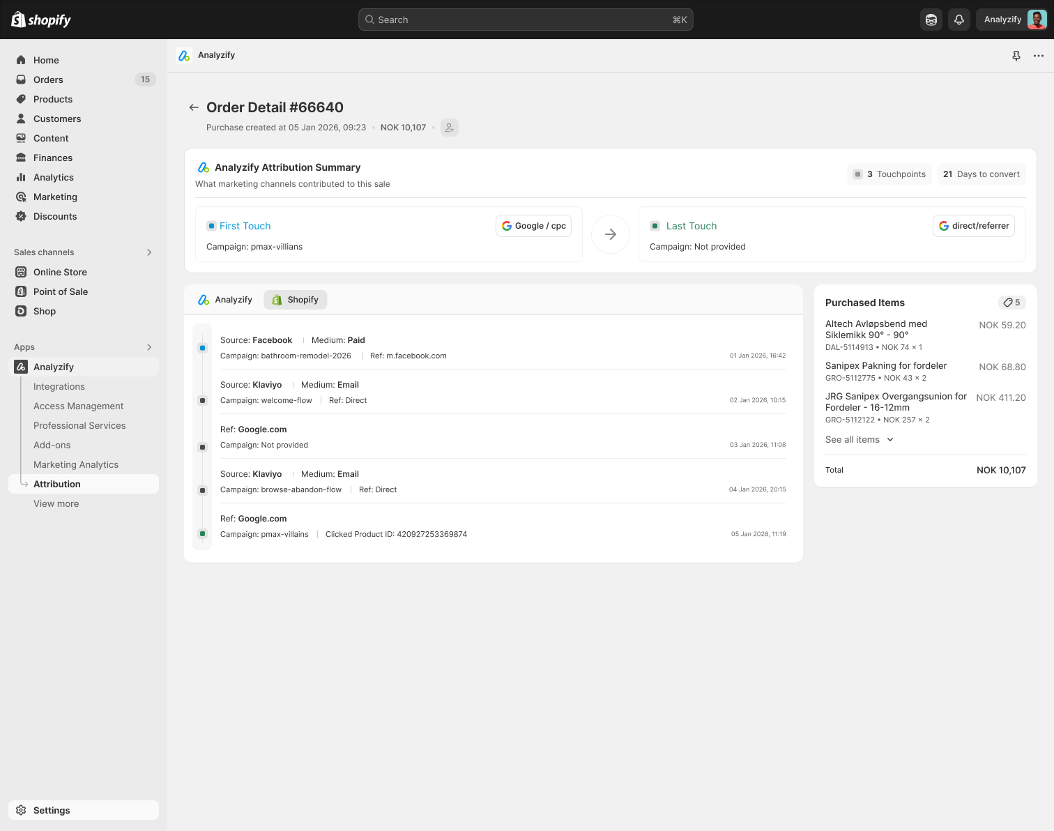This screenshot has width=1054, height=831.
Task: Open the Analyzify account menu at top right
Action: (x=1014, y=20)
